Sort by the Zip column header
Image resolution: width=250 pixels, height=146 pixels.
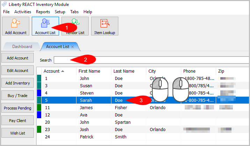click(x=233, y=71)
